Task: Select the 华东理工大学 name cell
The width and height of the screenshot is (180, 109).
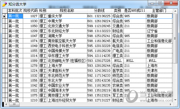Action: pyautogui.click(x=67, y=56)
